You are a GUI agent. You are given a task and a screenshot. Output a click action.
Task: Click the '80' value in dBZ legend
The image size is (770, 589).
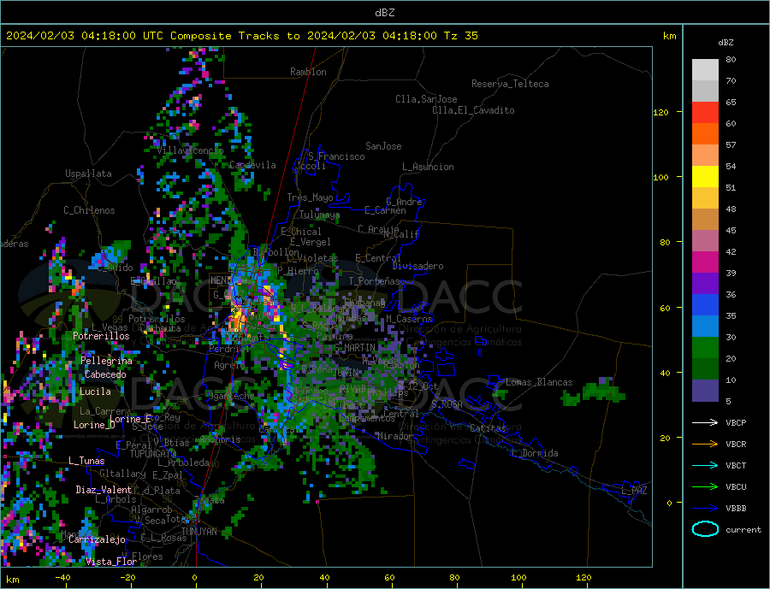coord(731,59)
